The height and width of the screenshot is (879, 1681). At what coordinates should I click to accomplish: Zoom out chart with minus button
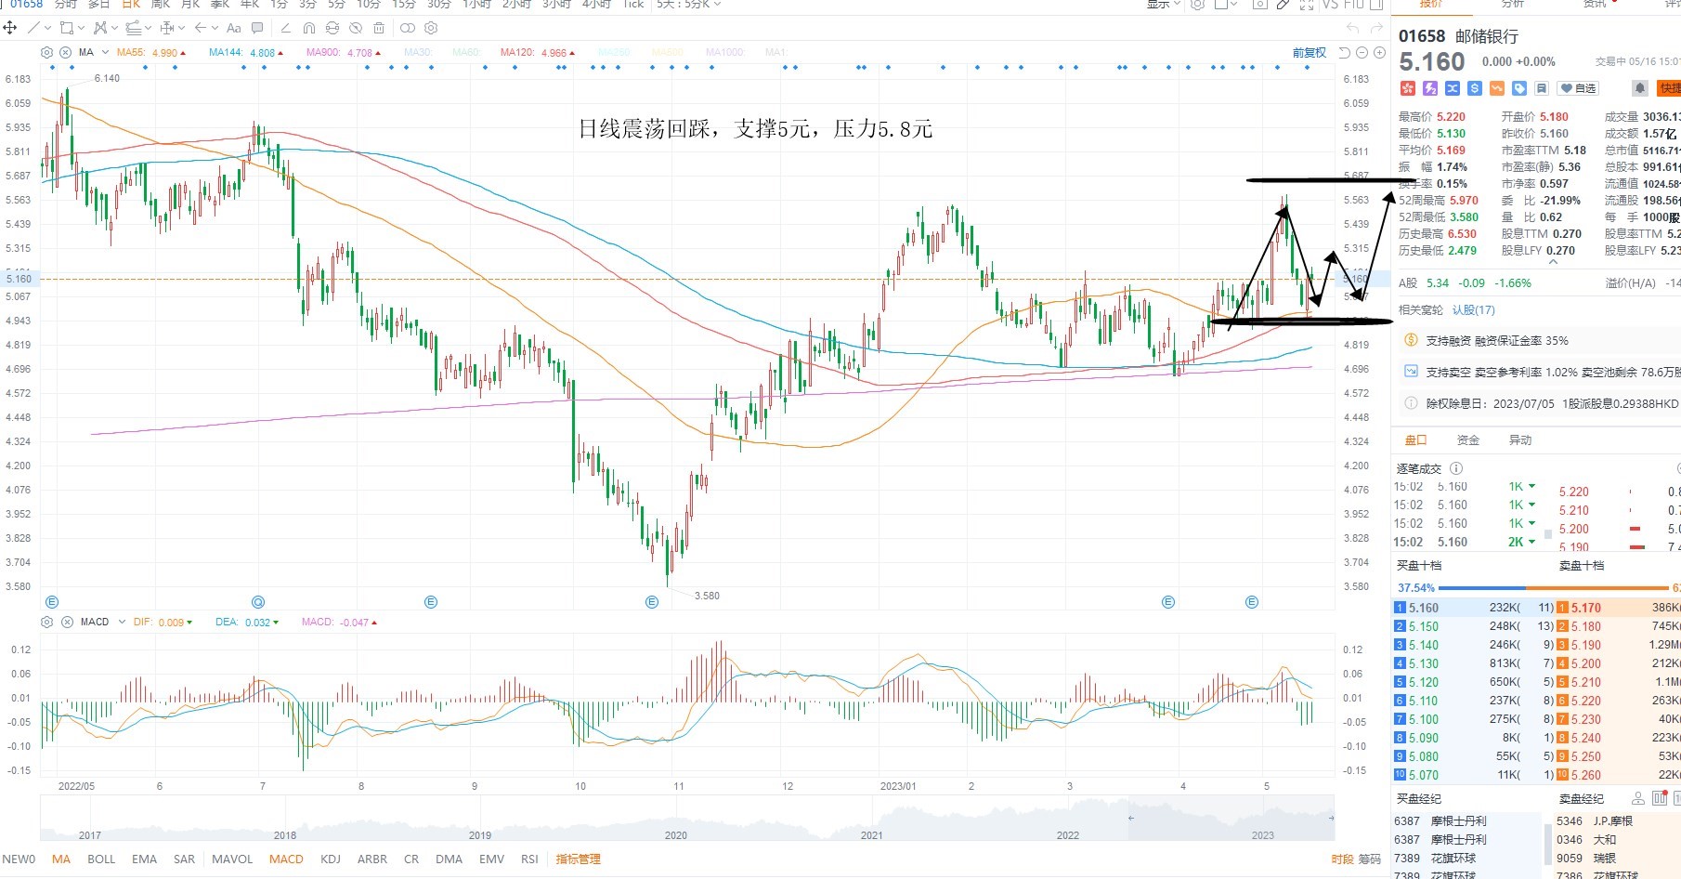[x=1362, y=53]
